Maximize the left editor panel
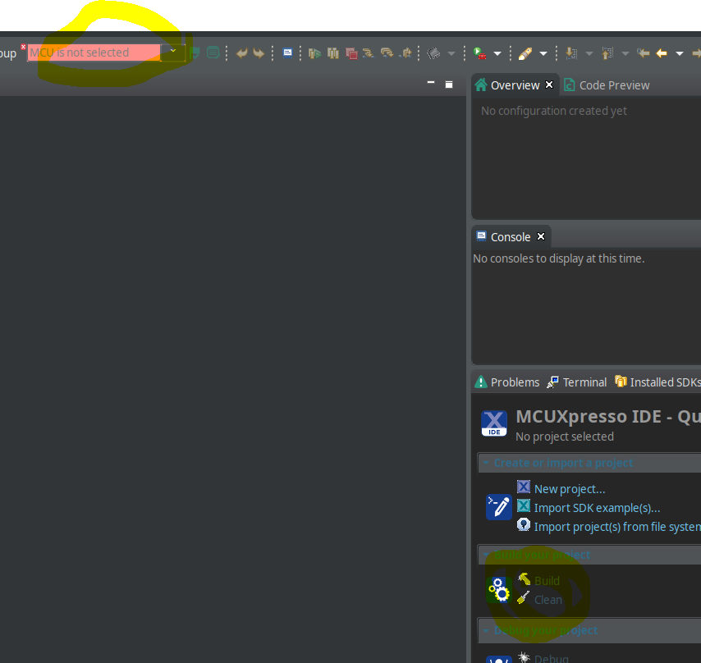 pyautogui.click(x=449, y=85)
